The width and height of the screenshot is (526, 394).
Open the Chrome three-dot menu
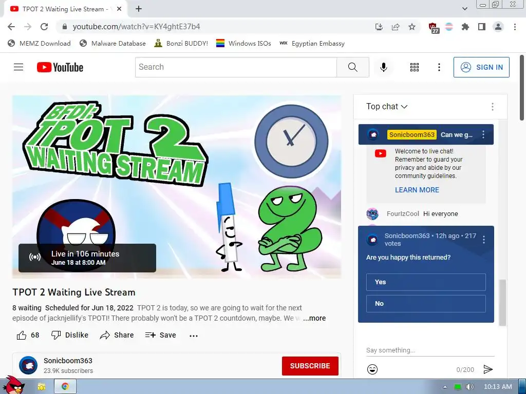pyautogui.click(x=515, y=27)
